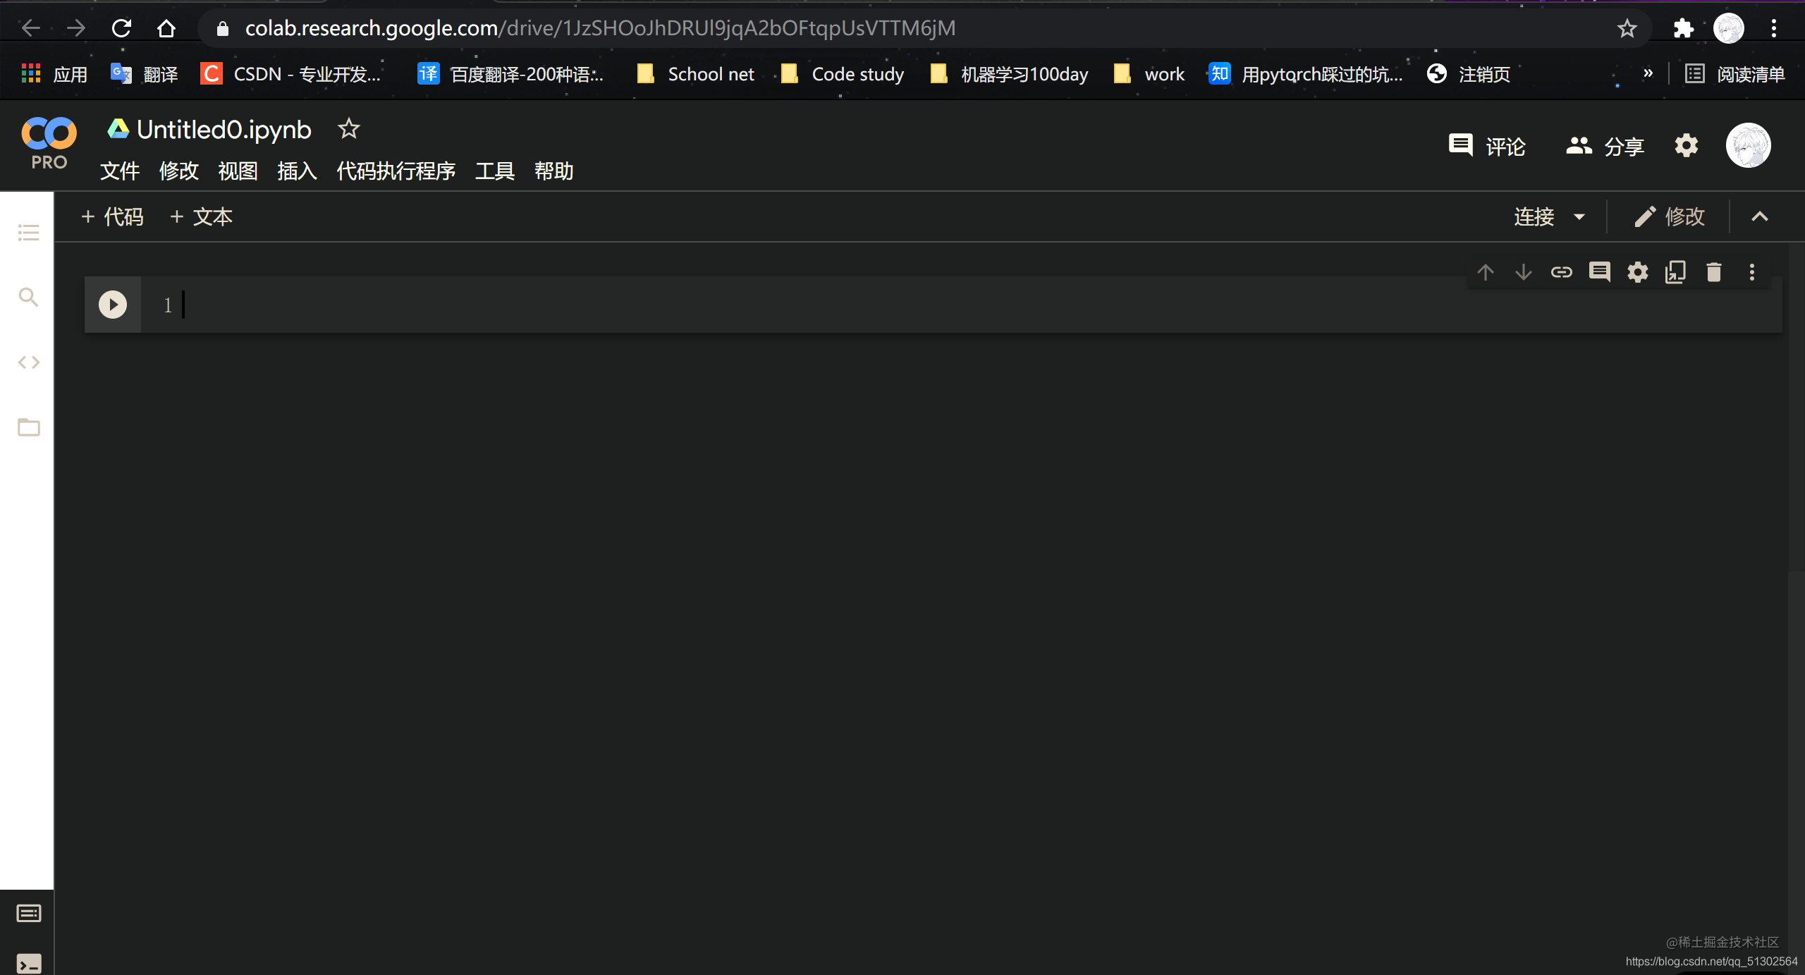Open Colab settings gear in header
Viewport: 1805px width, 975px height.
point(1686,146)
